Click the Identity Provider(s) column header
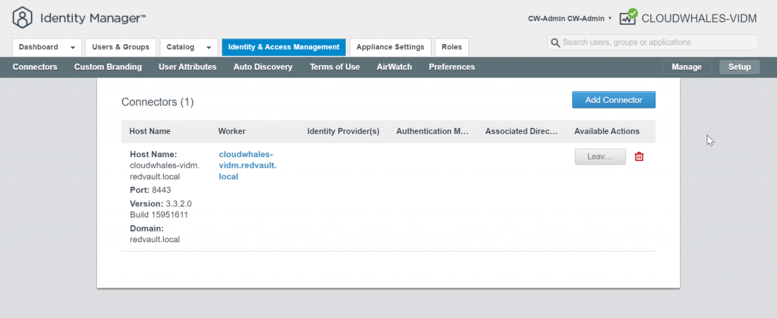Image resolution: width=777 pixels, height=318 pixels. click(x=344, y=131)
